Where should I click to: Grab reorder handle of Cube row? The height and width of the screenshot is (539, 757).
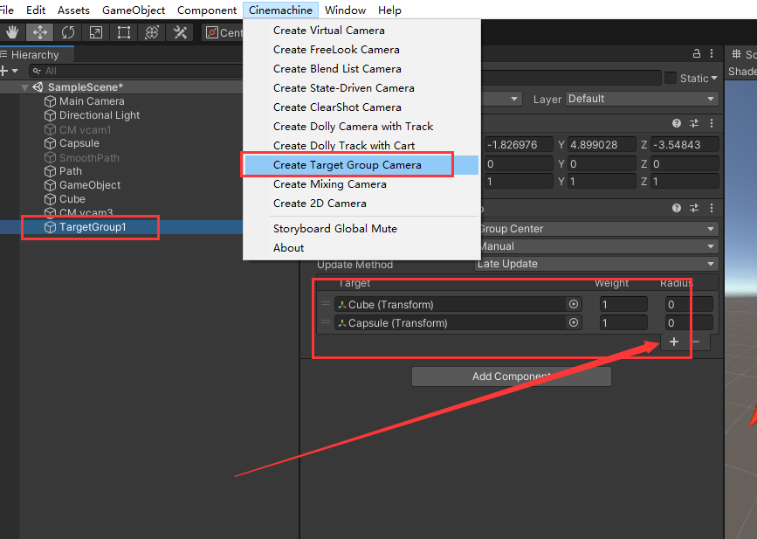pyautogui.click(x=326, y=304)
